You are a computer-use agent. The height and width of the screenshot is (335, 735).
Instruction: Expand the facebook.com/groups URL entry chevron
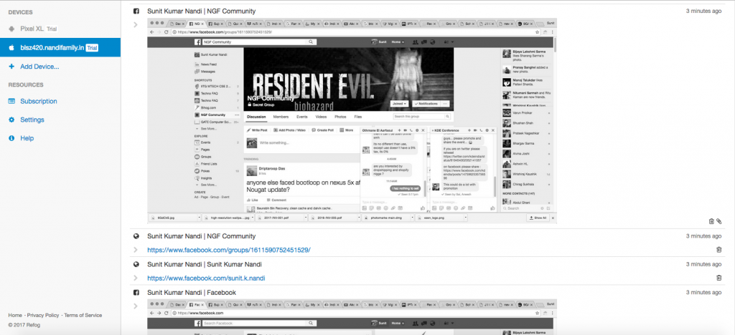coord(136,250)
